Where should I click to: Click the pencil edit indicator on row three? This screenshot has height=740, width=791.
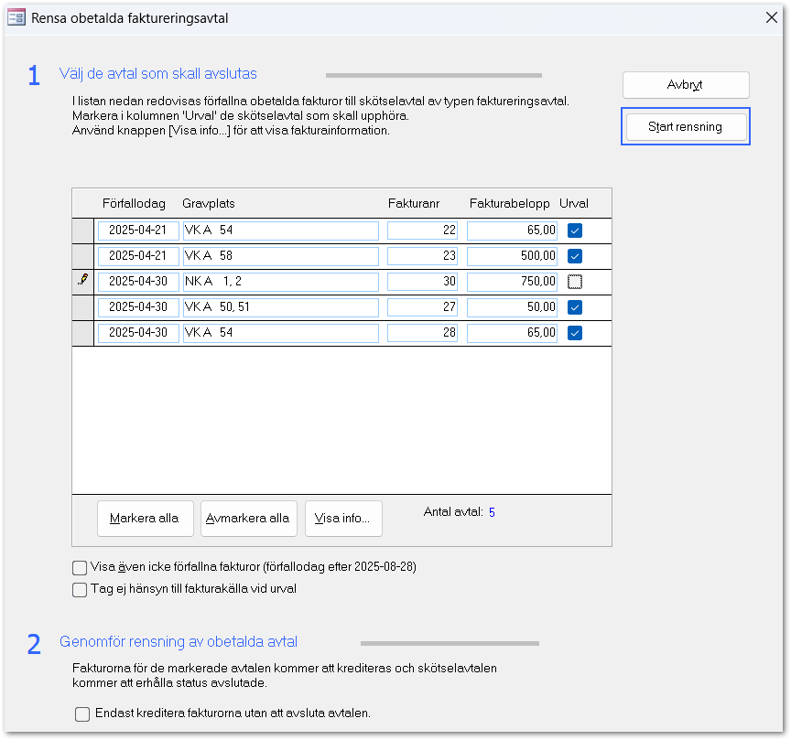click(83, 281)
